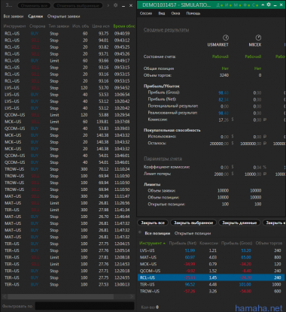286x312 pixels.
Task: Open the Окна menu
Action: coord(175,14)
